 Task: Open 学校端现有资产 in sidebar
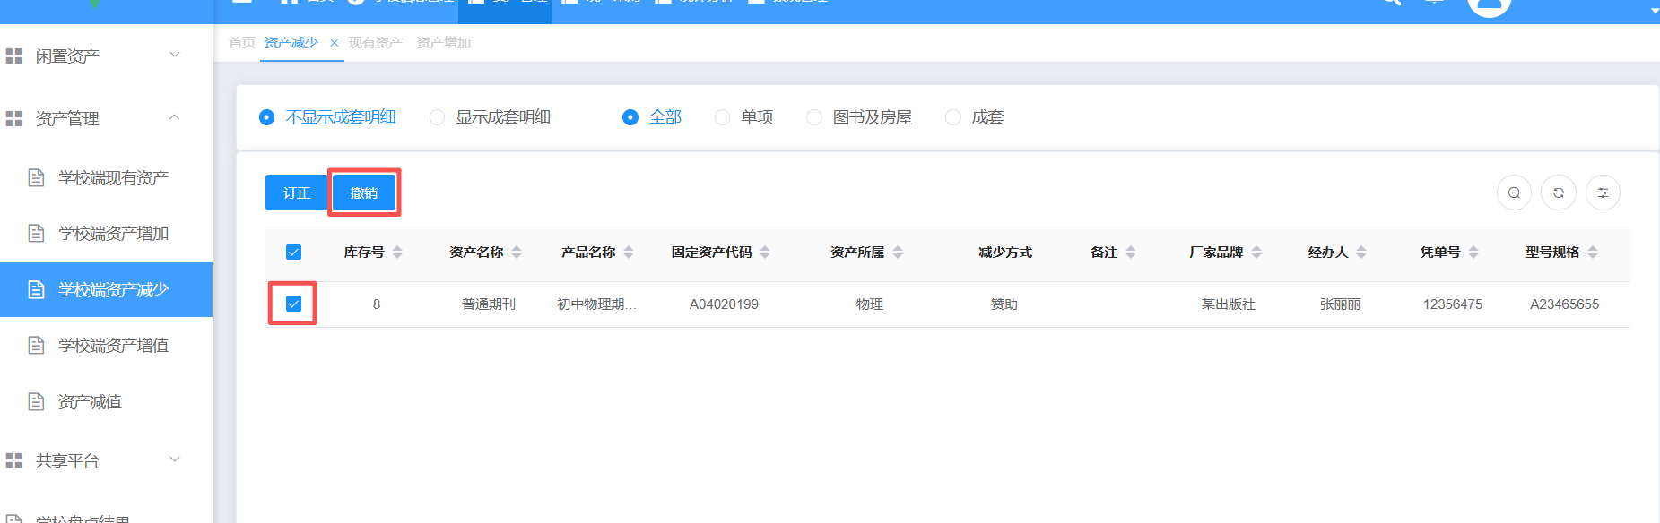tap(113, 177)
